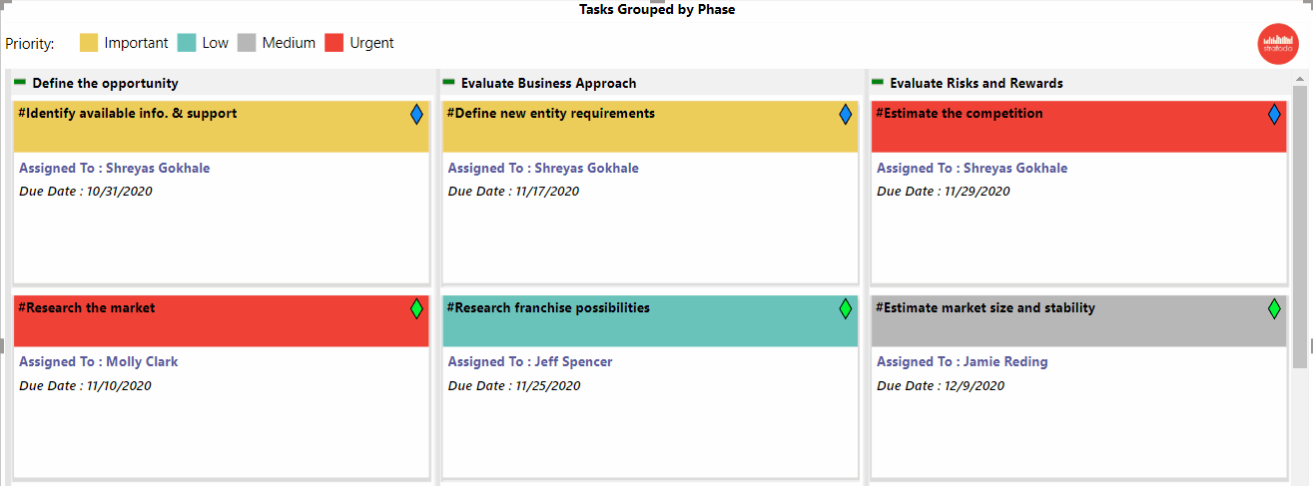Click the scroll up arrow at top right

click(1300, 77)
